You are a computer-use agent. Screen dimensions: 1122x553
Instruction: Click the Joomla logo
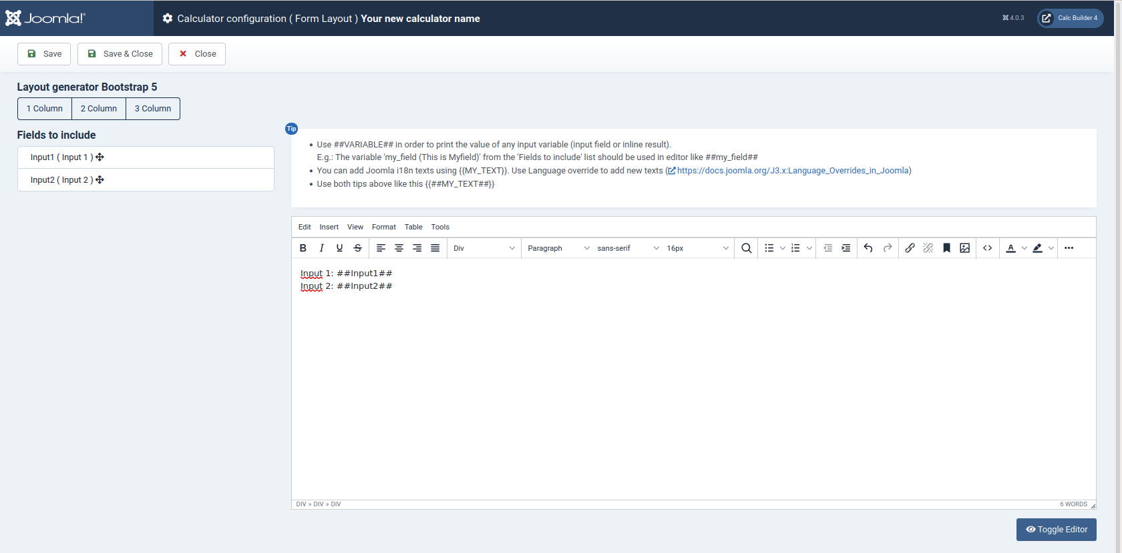(45, 18)
